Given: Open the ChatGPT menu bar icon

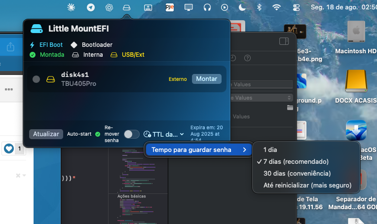Looking at the screenshot, I should pos(109,8).
